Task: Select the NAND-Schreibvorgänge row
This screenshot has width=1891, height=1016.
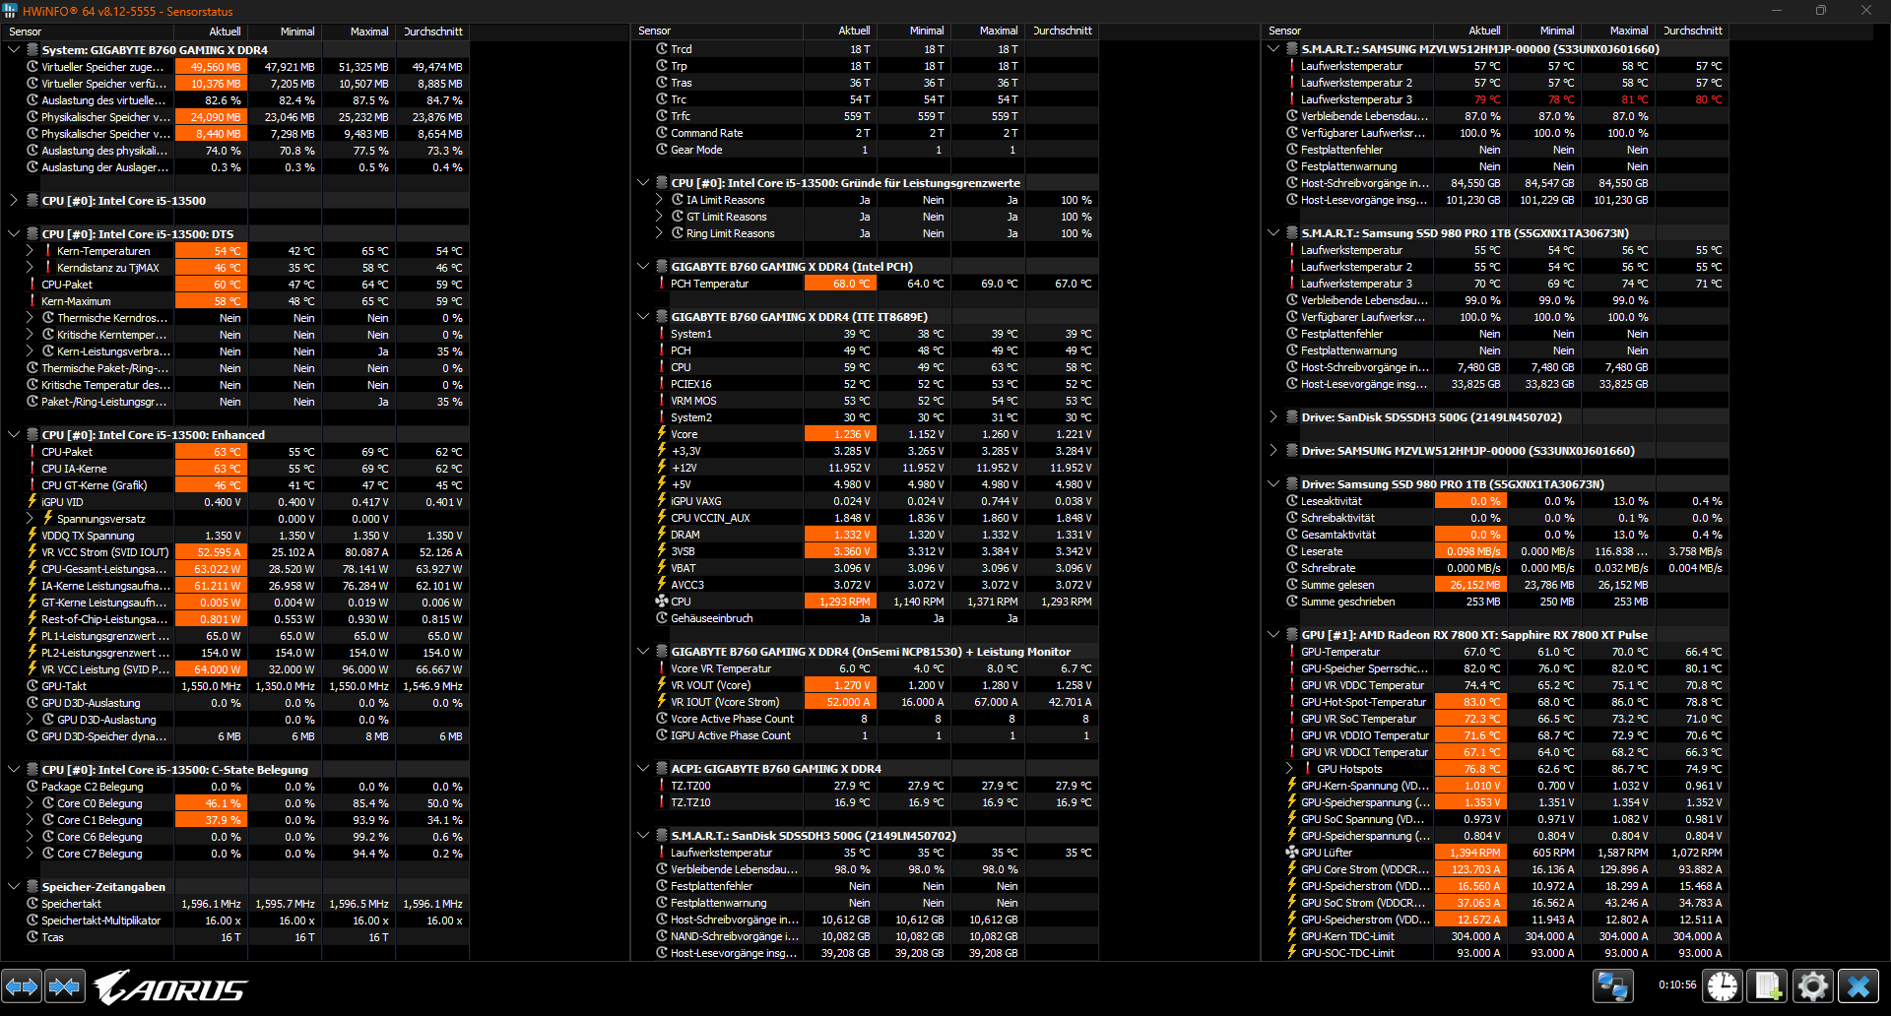Action: click(x=865, y=935)
